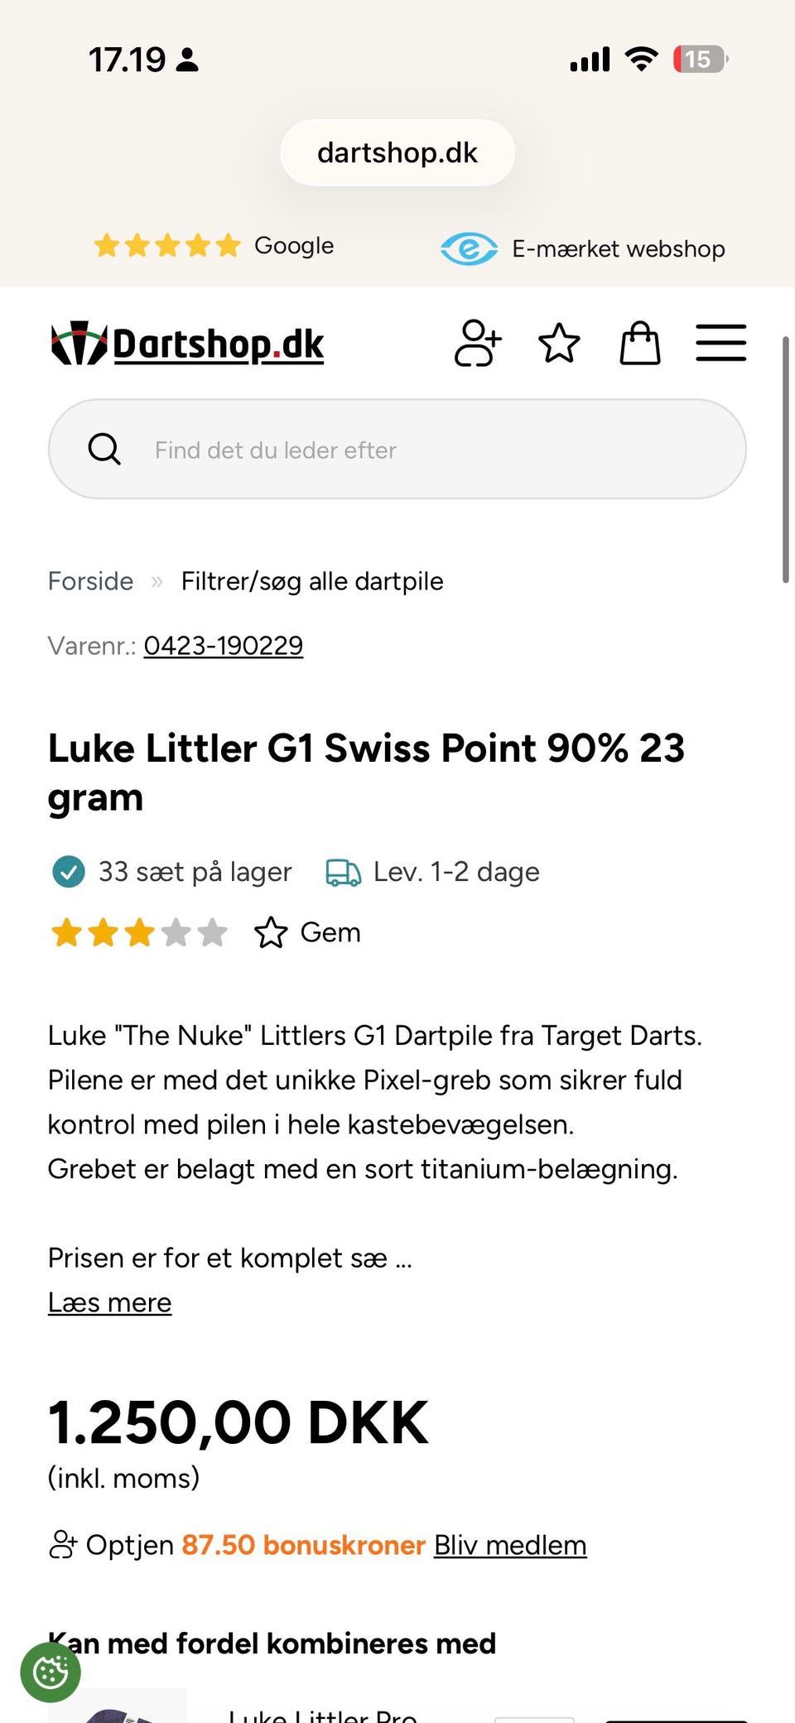Open the hamburger menu
The height and width of the screenshot is (1723, 795).
click(721, 343)
